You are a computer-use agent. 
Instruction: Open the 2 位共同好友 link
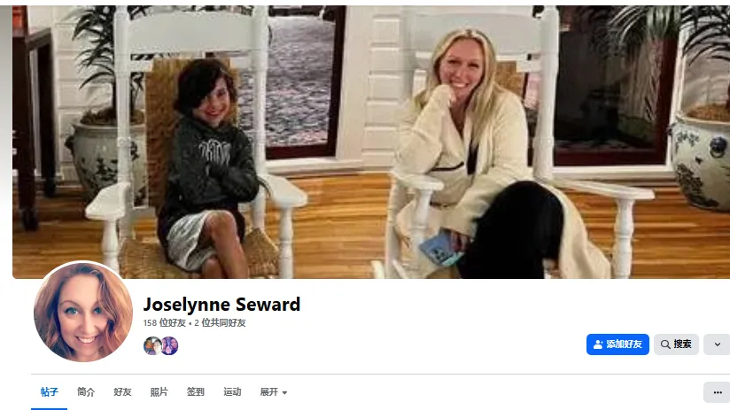click(x=220, y=323)
